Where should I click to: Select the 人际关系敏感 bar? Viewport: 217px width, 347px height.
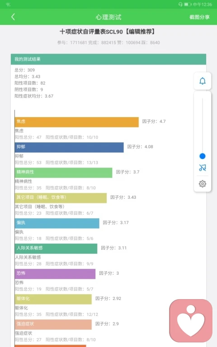56,249
